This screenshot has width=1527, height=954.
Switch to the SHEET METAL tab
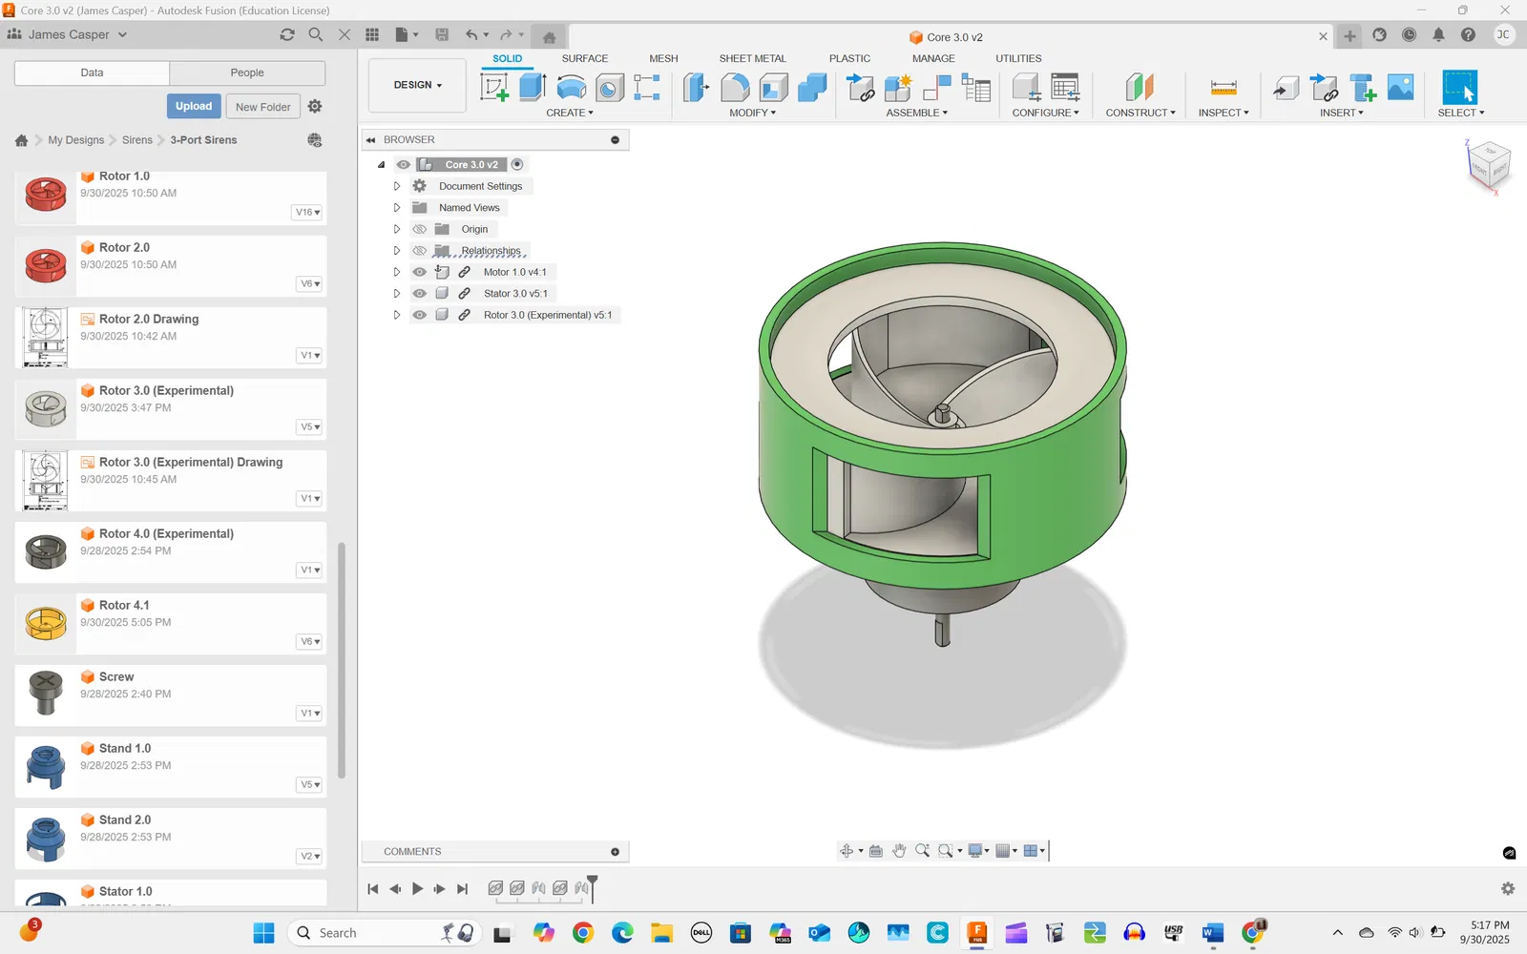tap(752, 58)
